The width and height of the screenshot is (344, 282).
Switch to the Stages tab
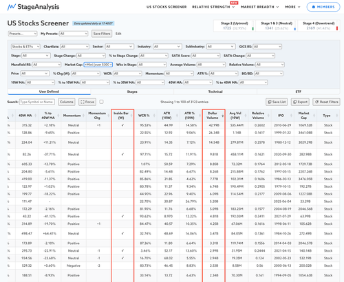[132, 91]
